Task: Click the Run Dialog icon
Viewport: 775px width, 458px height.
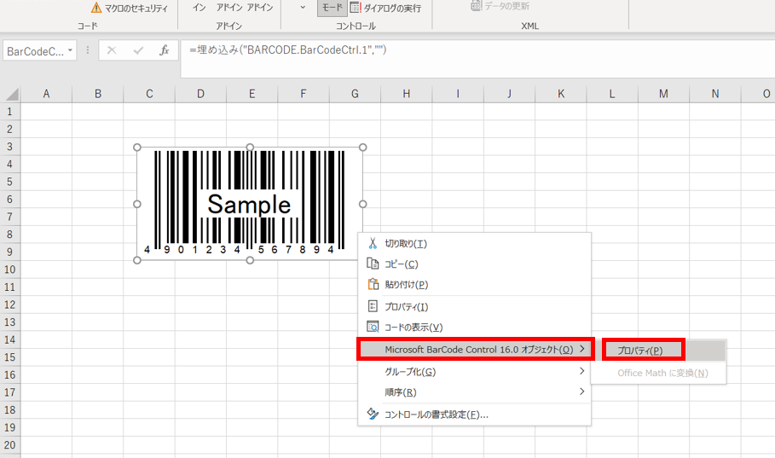Action: (356, 8)
